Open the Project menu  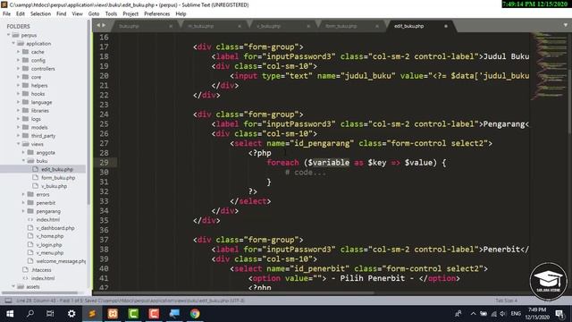[x=130, y=14]
